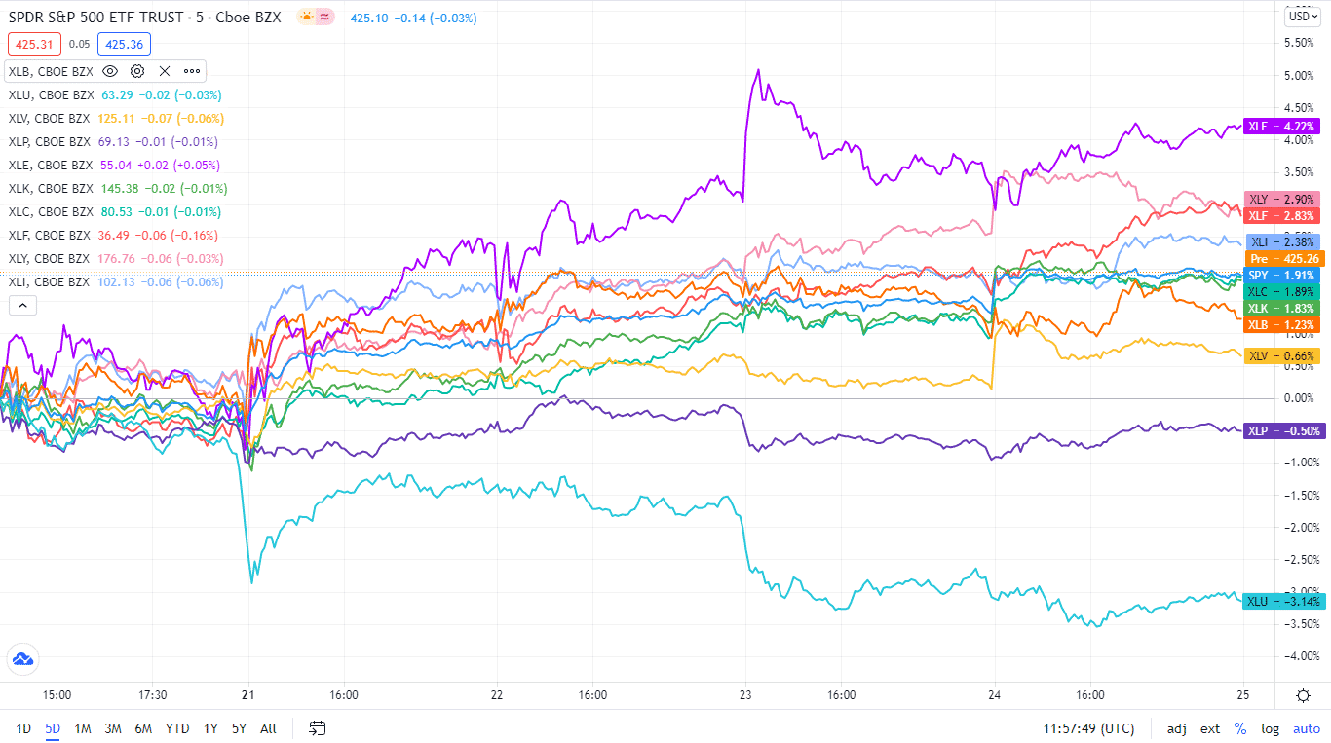Click the XLK 1.83% price label
Viewport: 1331px width, 743px height.
coord(1282,309)
